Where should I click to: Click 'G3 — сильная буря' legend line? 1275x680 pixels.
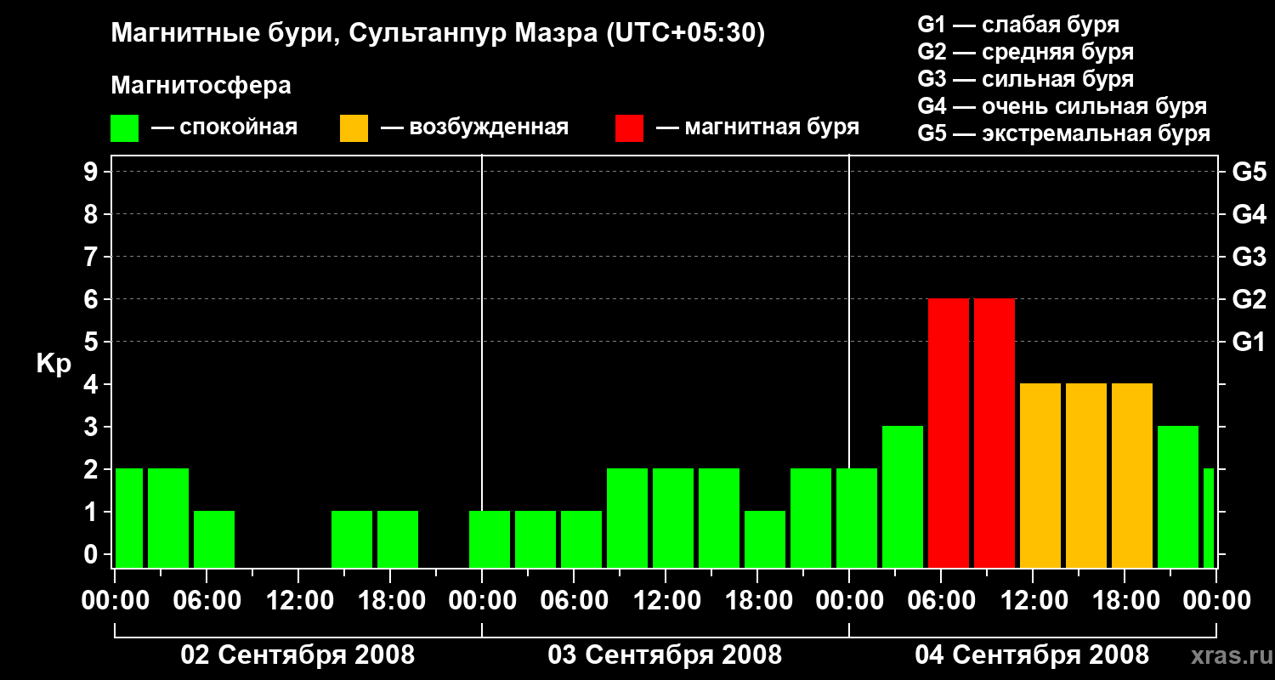pos(1026,79)
